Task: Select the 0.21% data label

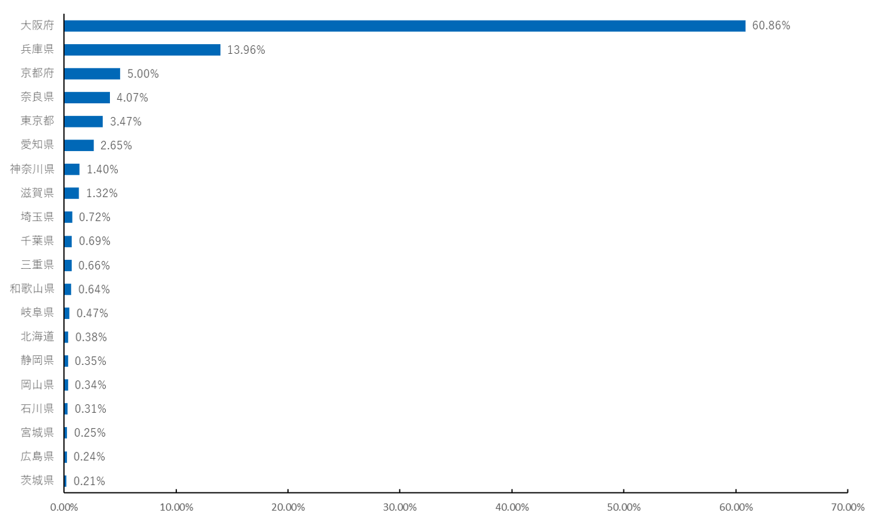Action: click(89, 481)
